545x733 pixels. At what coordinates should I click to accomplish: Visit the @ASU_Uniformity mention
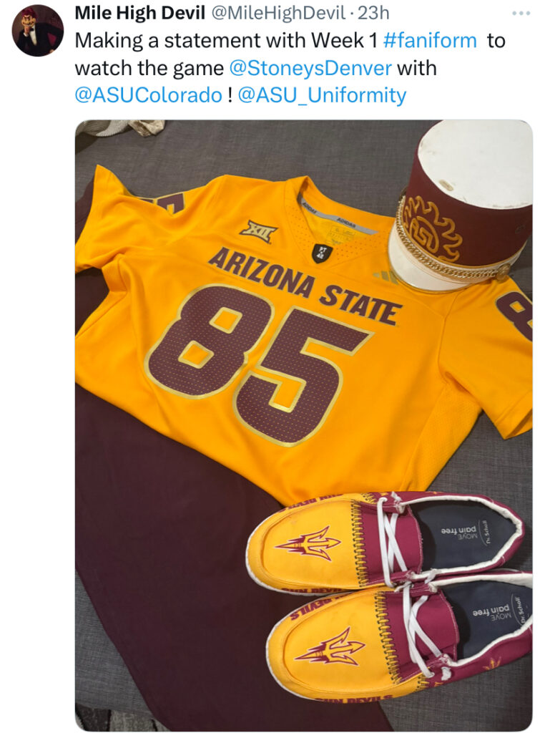tap(323, 95)
